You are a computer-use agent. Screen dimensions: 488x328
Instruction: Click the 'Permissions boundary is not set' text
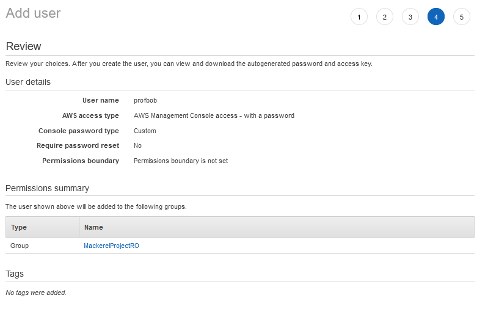tap(181, 161)
